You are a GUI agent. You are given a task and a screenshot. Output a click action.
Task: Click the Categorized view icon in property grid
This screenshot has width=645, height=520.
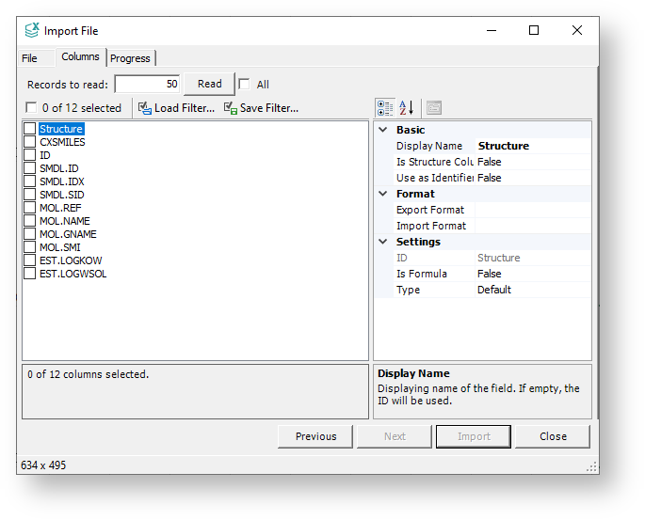pyautogui.click(x=384, y=107)
